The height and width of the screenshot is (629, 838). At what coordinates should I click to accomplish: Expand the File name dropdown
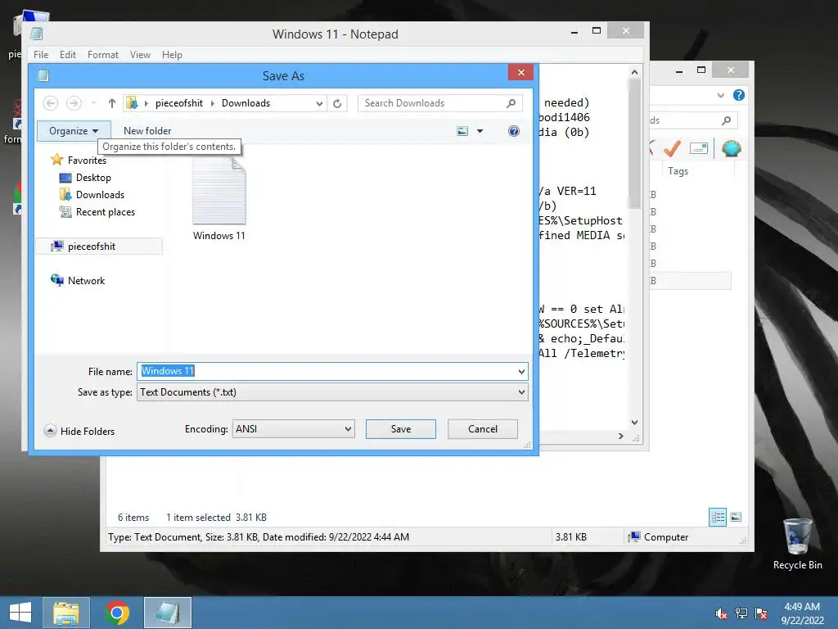pos(521,371)
